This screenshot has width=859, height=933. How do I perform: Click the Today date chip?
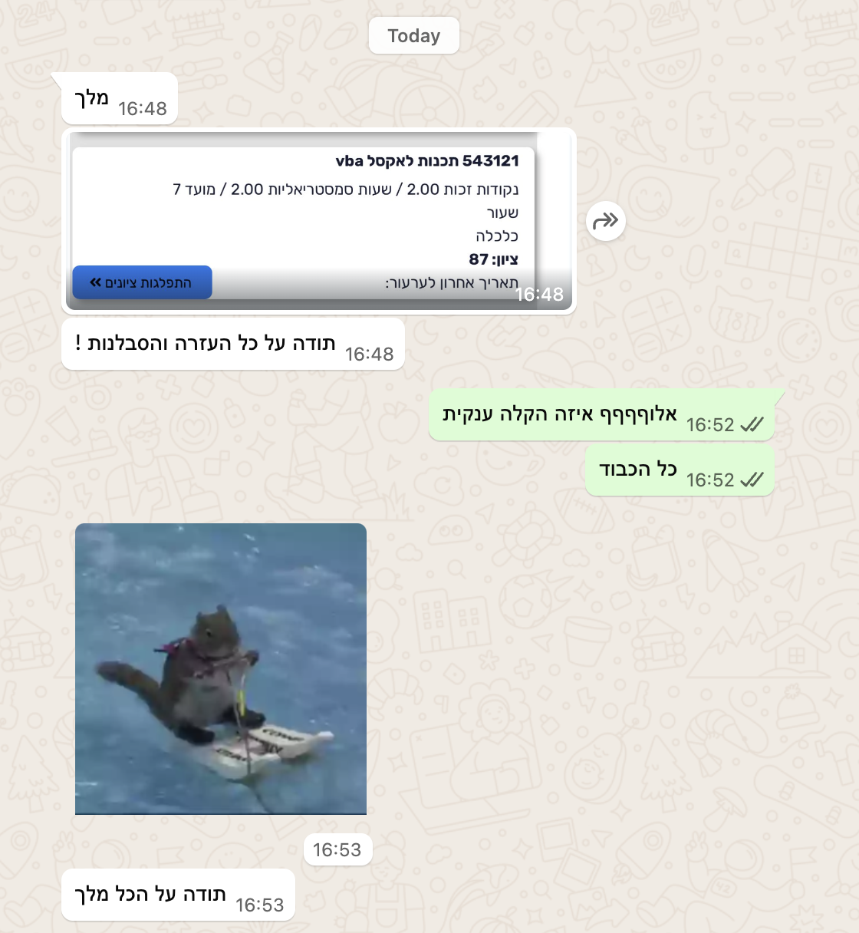pos(414,36)
